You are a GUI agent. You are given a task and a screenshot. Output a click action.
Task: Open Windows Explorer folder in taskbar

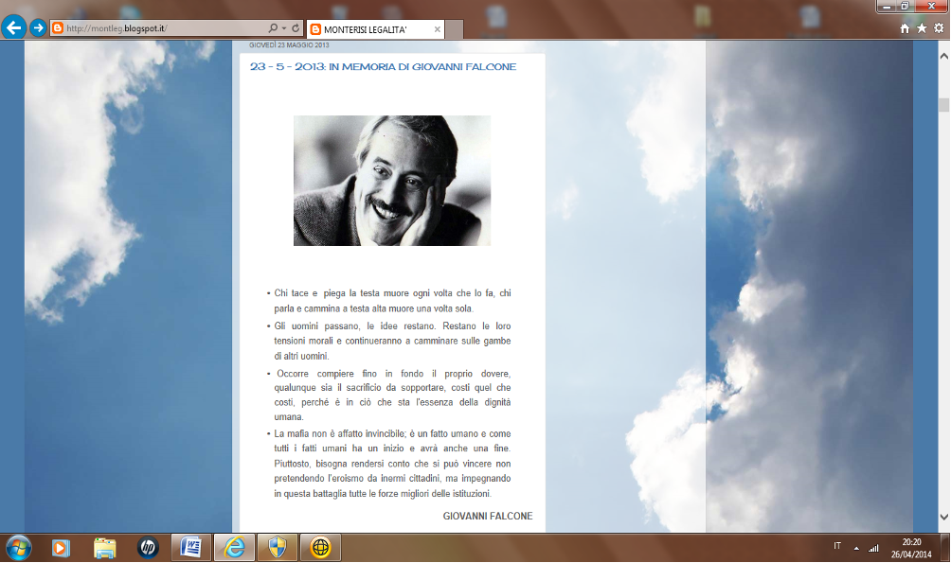[x=104, y=547]
